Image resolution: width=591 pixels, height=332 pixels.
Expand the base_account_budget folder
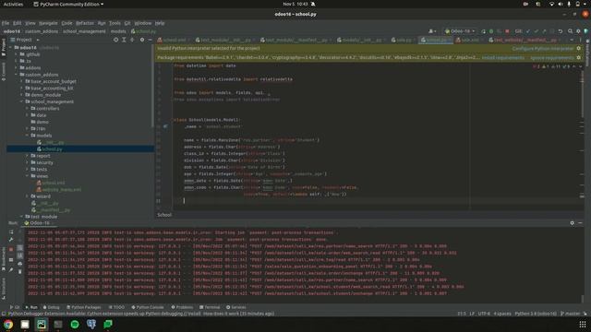pyautogui.click(x=22, y=82)
